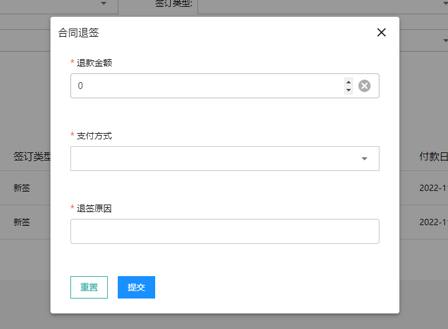Select the second row's 2022 date cell
448x329 pixels.
pos(433,222)
